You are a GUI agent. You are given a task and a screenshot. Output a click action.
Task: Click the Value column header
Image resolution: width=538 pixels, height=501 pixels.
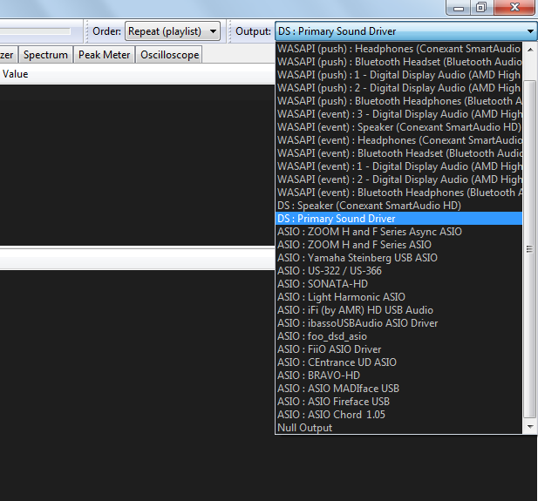click(16, 74)
